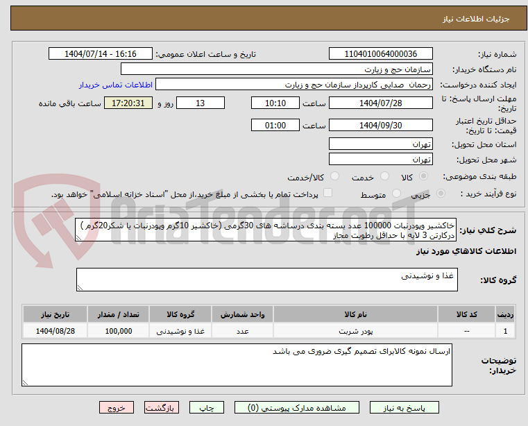Click the validity time field 01:00
Screen dimensions: 528x426
(275, 125)
